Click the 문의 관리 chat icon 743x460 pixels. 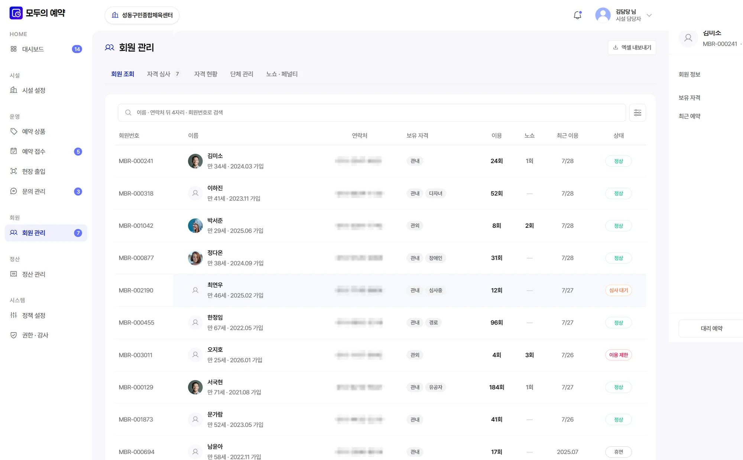click(14, 191)
